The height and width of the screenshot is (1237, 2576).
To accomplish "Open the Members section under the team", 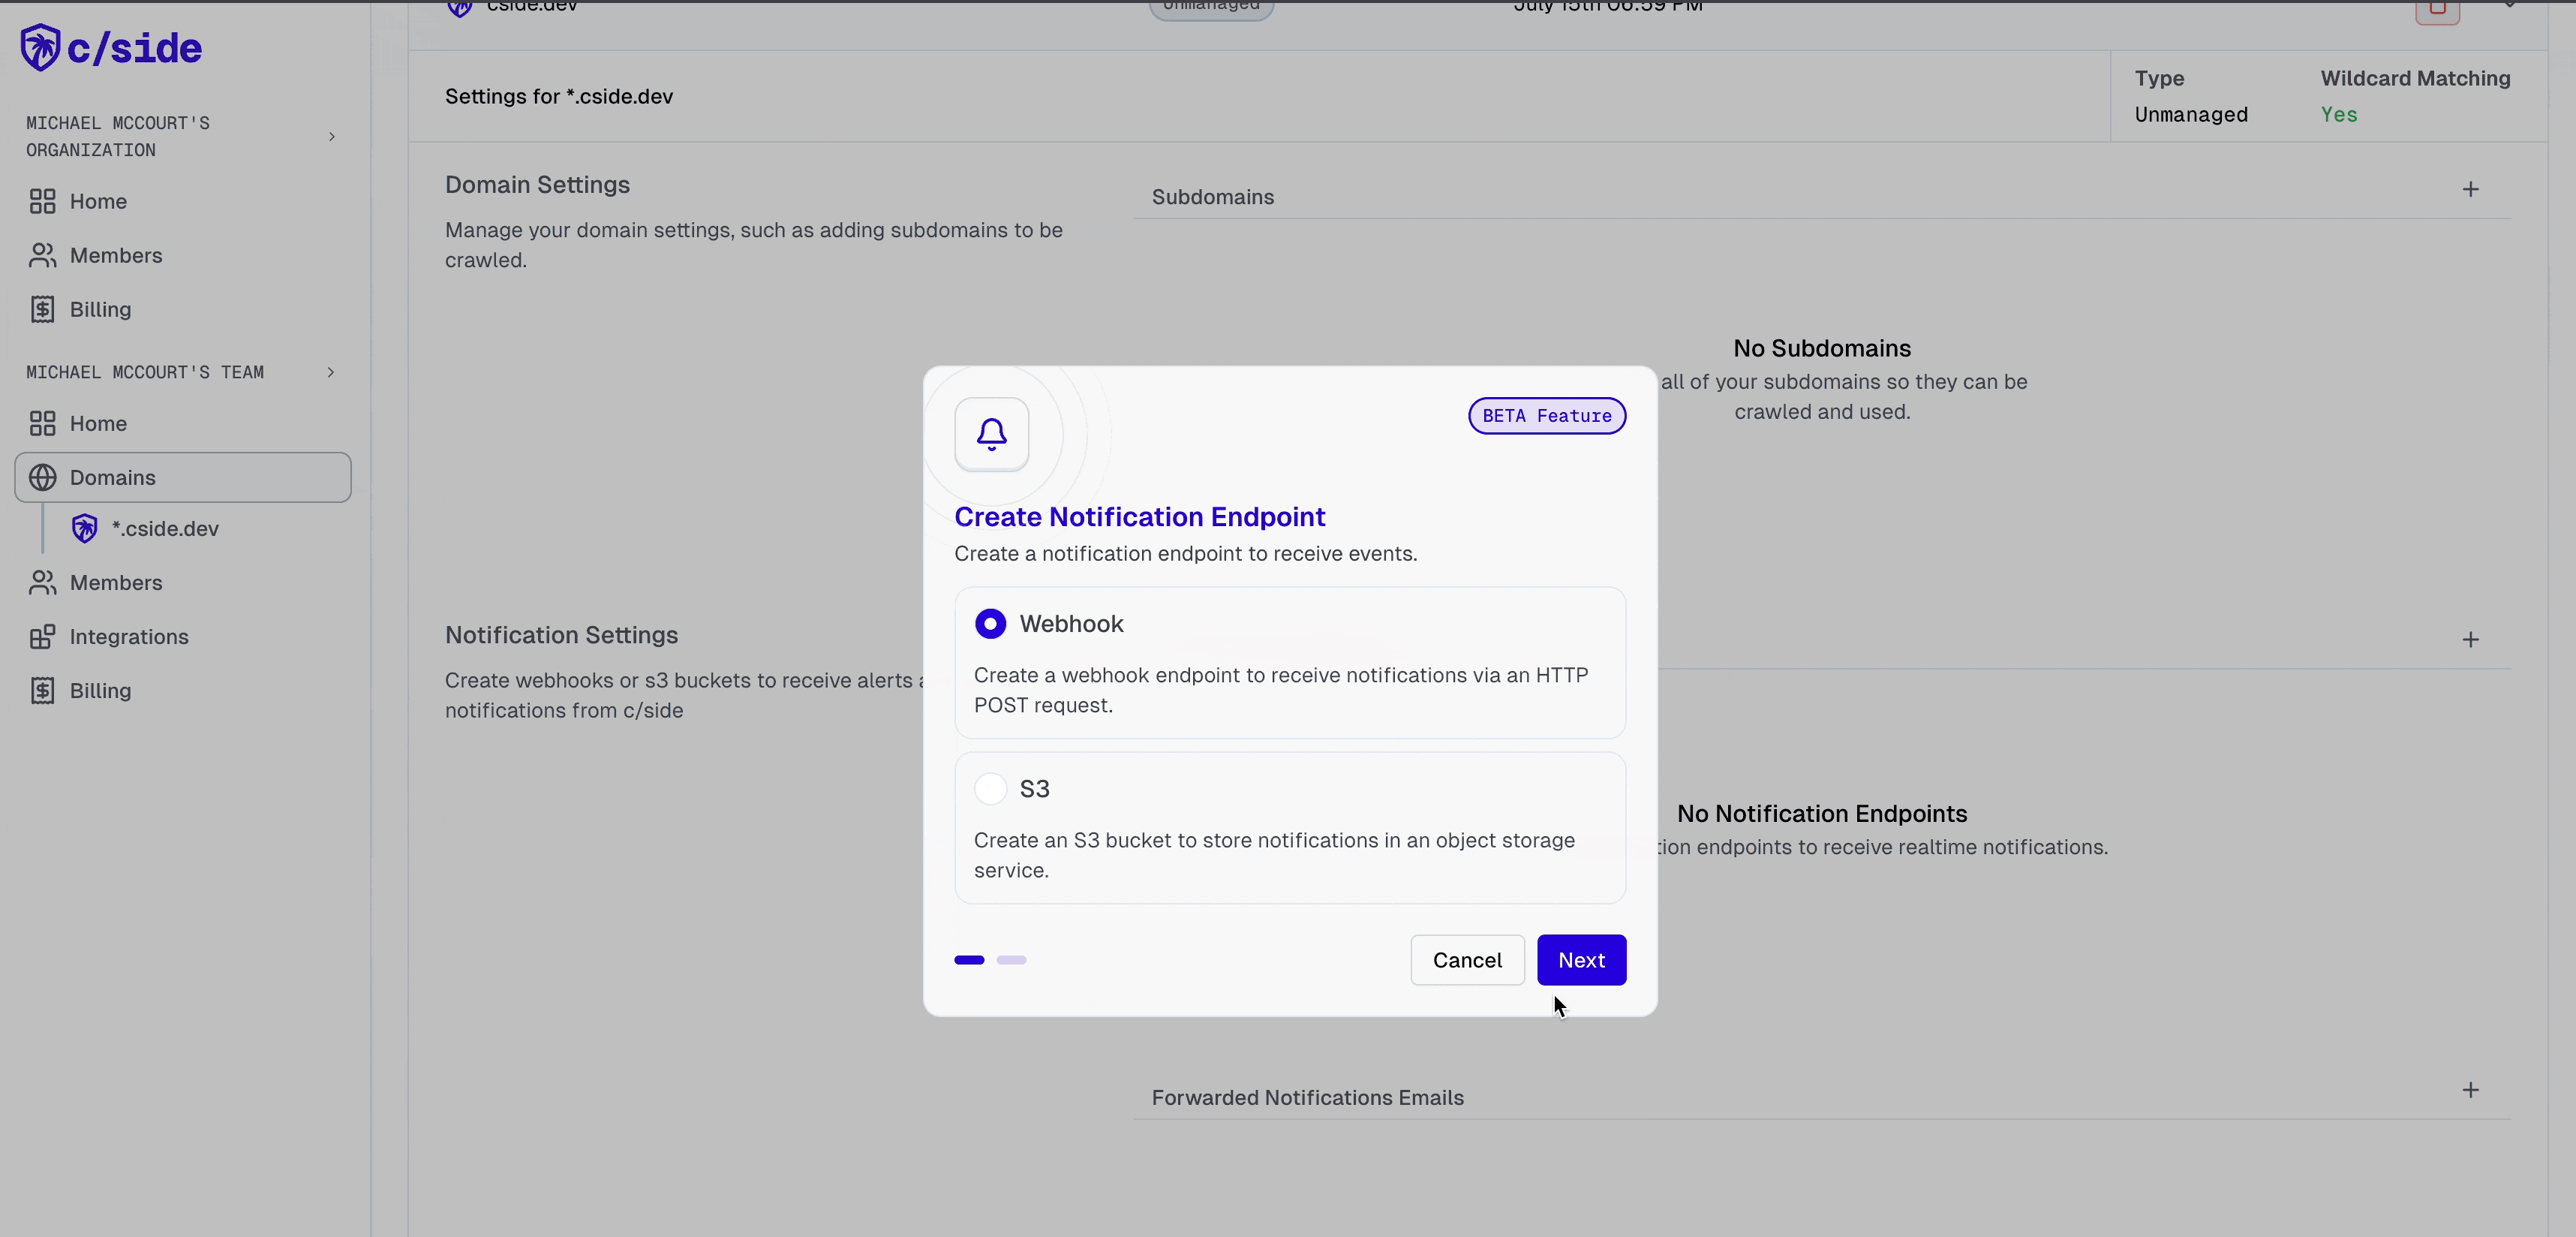I will click(116, 583).
